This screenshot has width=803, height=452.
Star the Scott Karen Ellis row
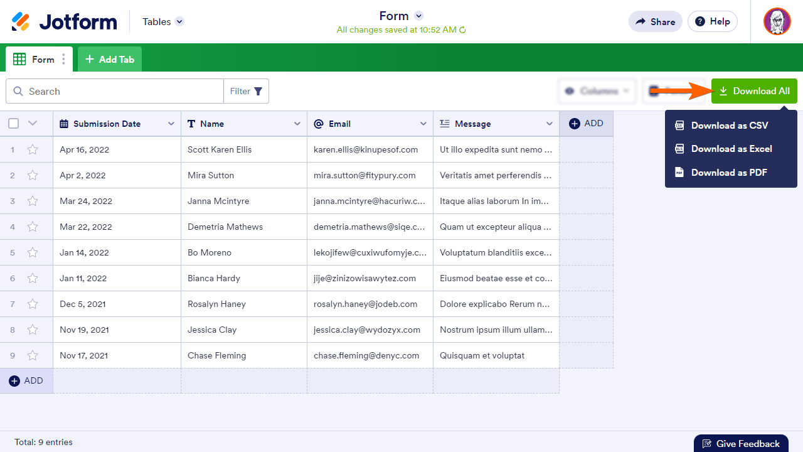[x=32, y=149]
